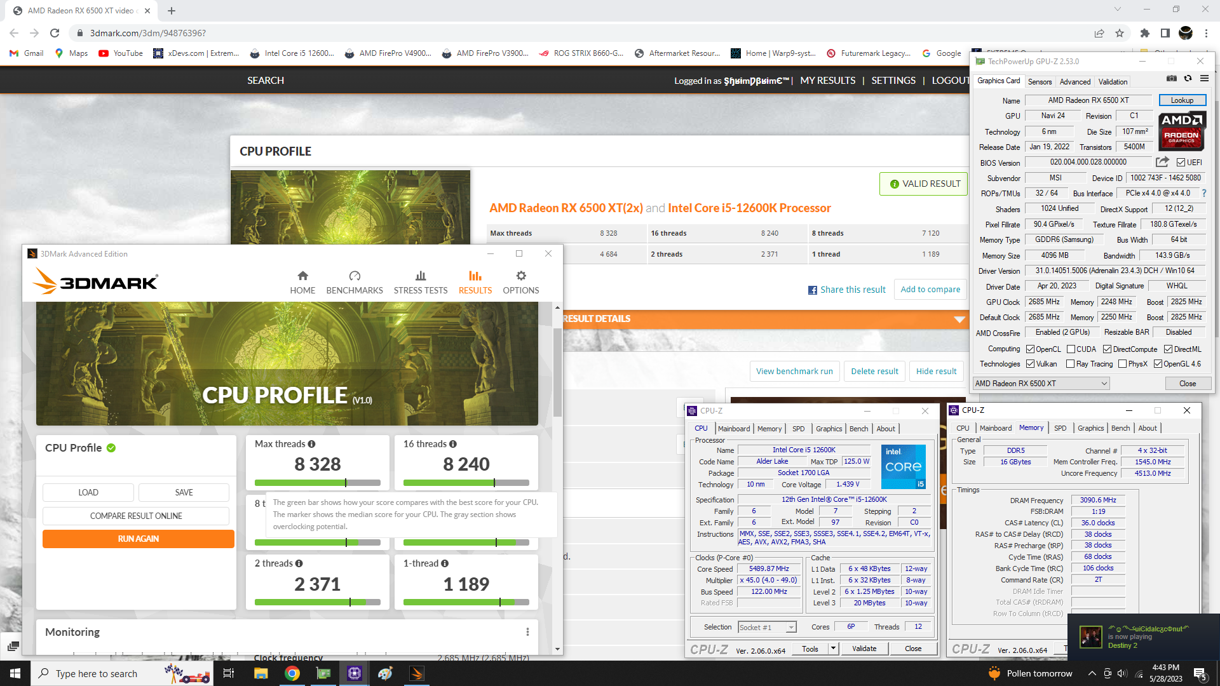
Task: Open BENCHMARKS in 3DMark app
Action: coord(355,282)
